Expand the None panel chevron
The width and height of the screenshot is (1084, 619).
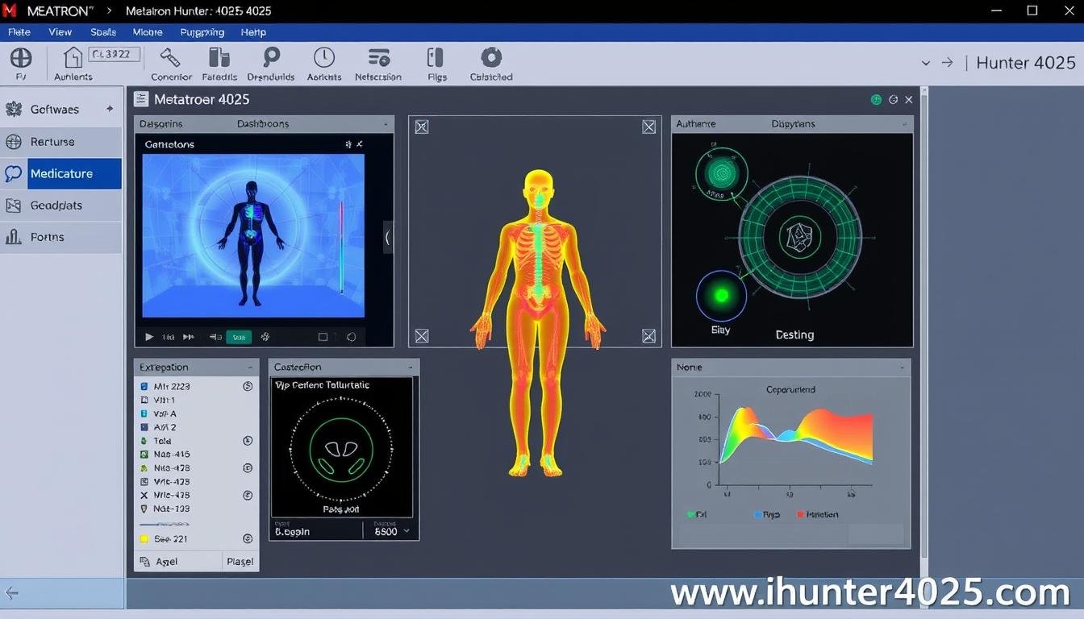click(x=901, y=367)
